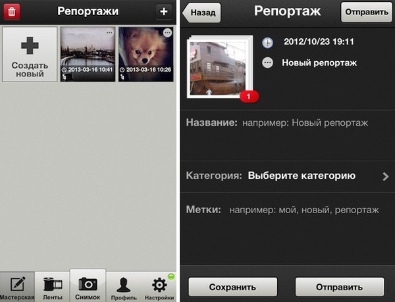Screen dimensions: 395x302
Task: Select the city river report thumbnail
Action: tap(88, 55)
